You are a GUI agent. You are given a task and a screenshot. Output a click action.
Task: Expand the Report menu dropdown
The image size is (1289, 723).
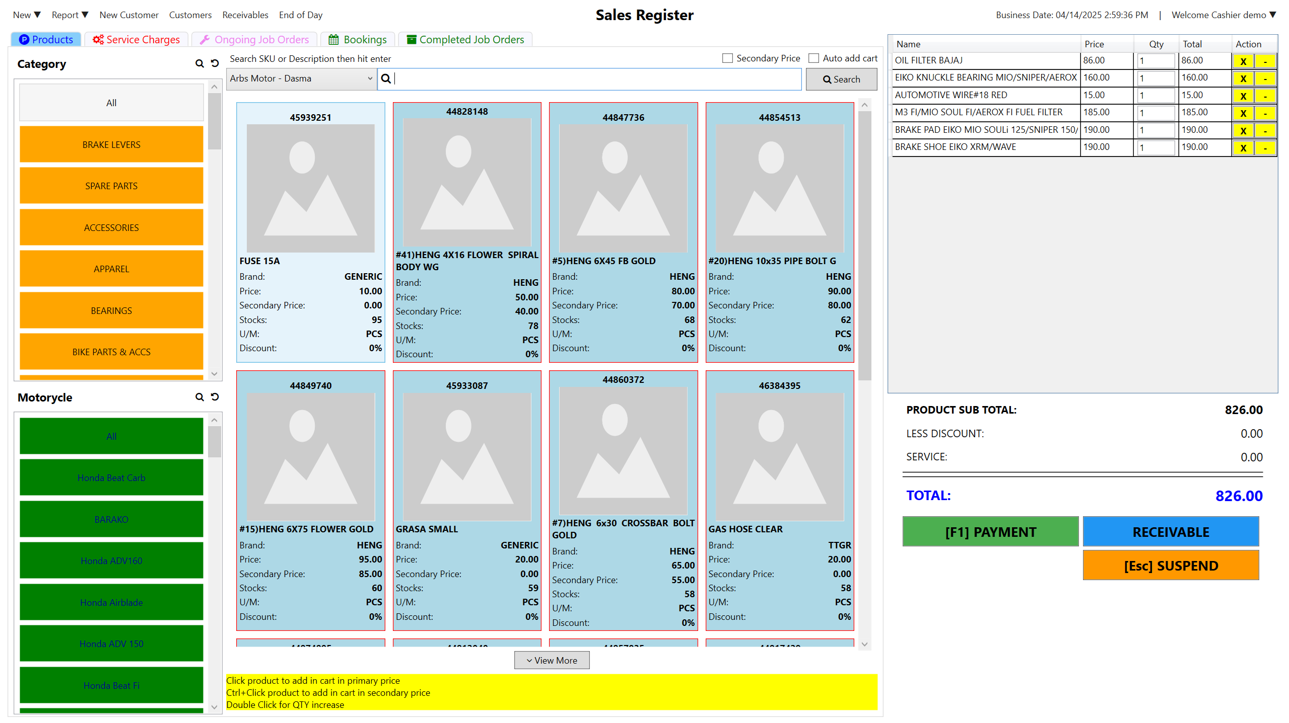70,15
